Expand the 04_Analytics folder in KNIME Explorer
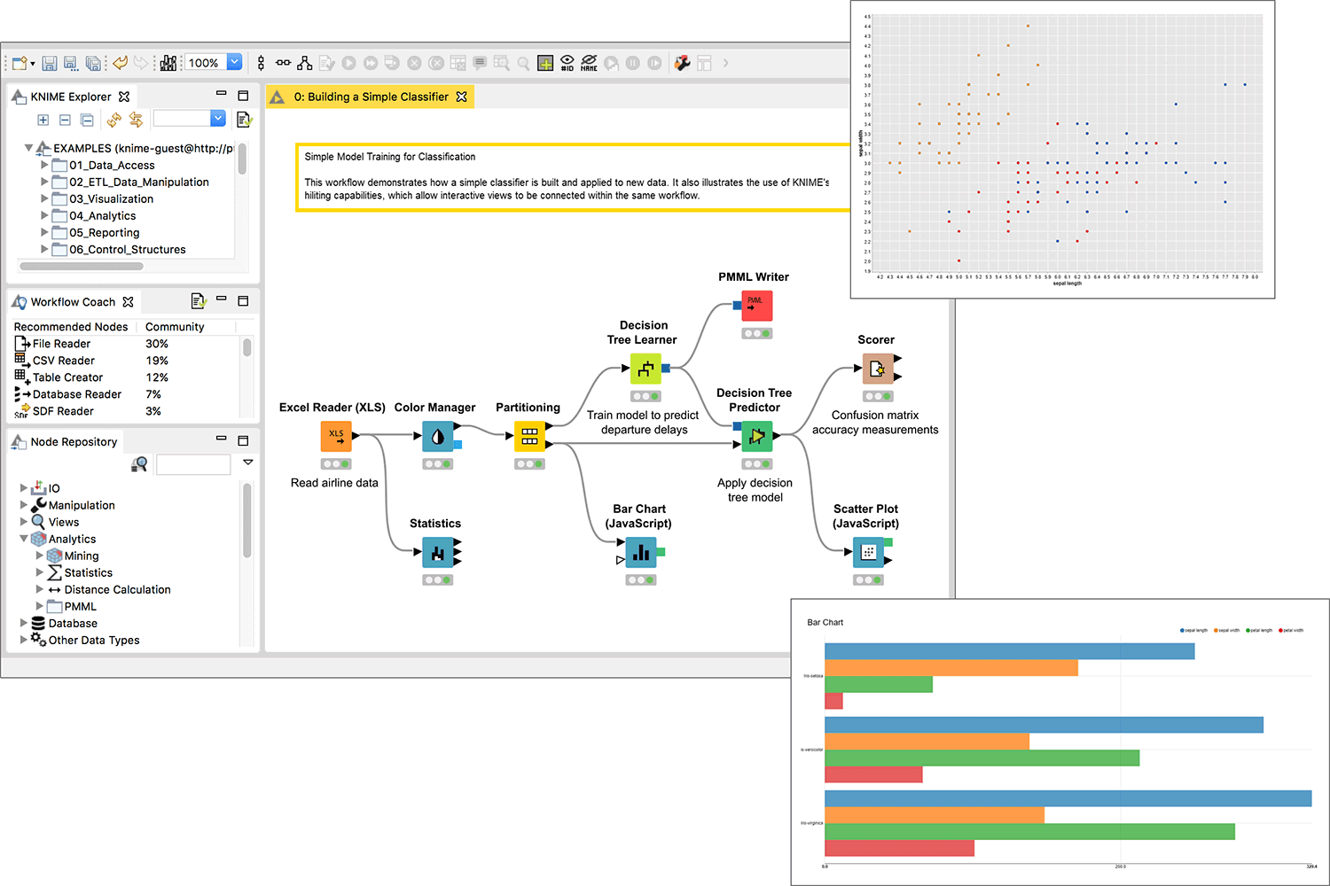The height and width of the screenshot is (886, 1330). pos(43,215)
